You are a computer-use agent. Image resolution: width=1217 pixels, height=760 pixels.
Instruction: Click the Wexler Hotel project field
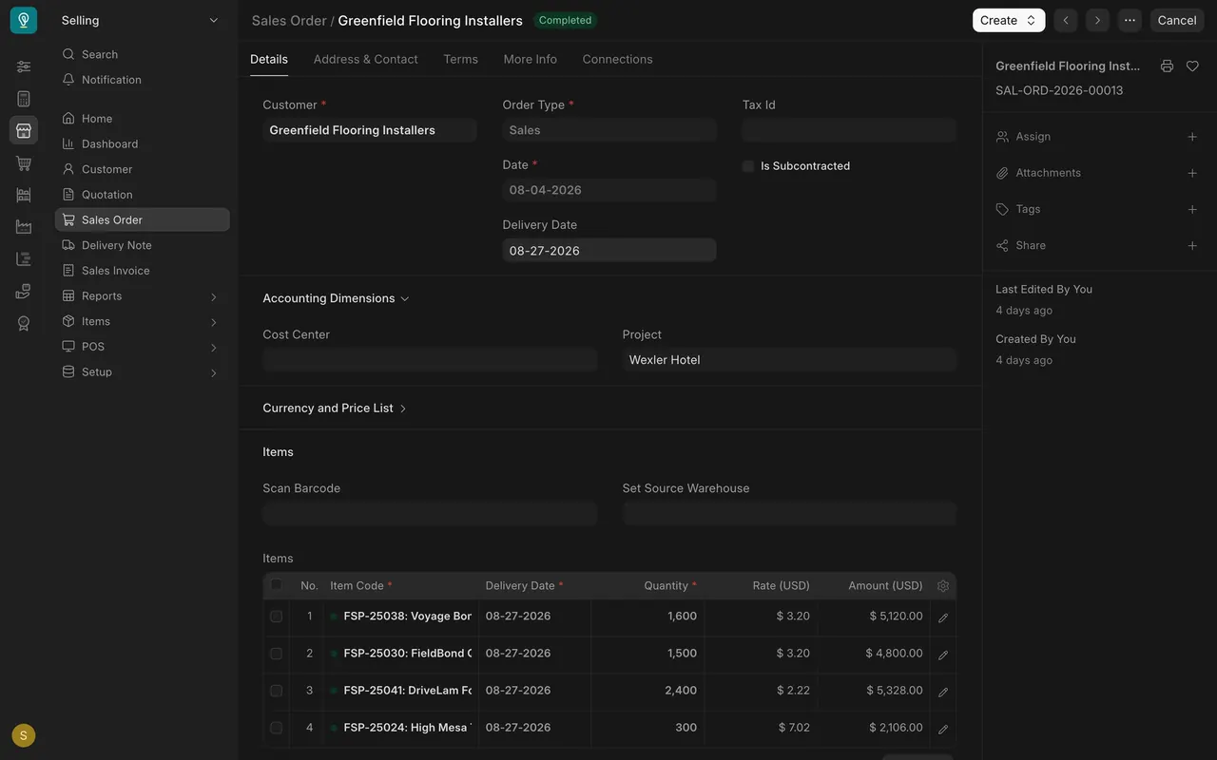coord(789,360)
